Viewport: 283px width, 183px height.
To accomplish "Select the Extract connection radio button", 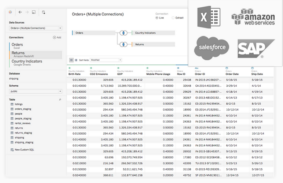I will pyautogui.click(x=173, y=18).
